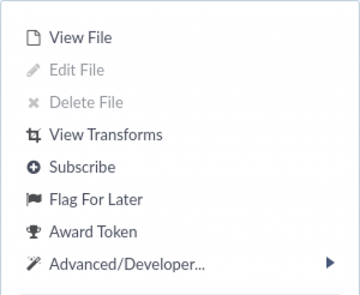Click the document page icon beside View File
The image size is (360, 295).
(x=34, y=38)
